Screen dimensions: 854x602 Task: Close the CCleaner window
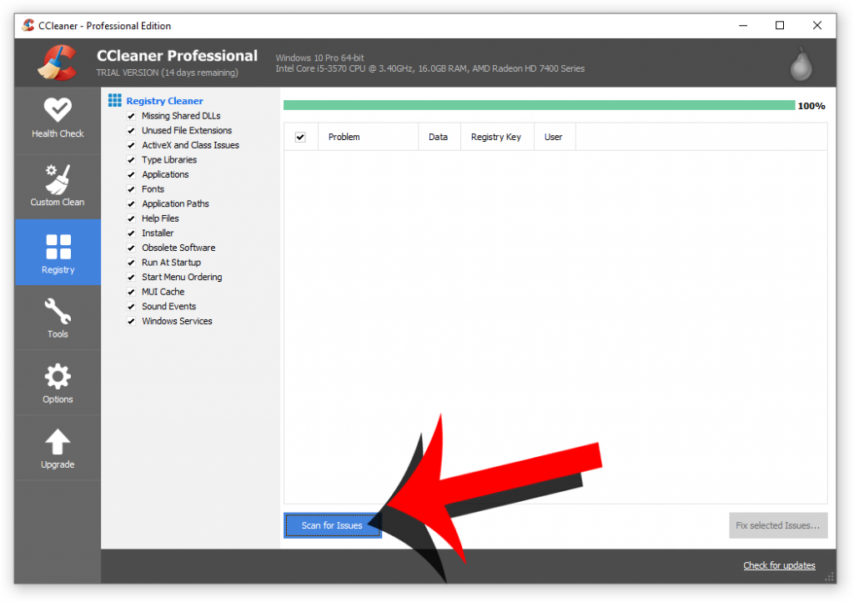(x=817, y=26)
